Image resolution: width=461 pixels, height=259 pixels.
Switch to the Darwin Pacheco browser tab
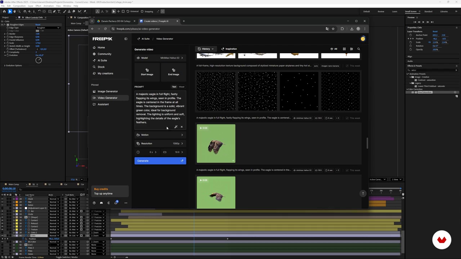click(116, 21)
